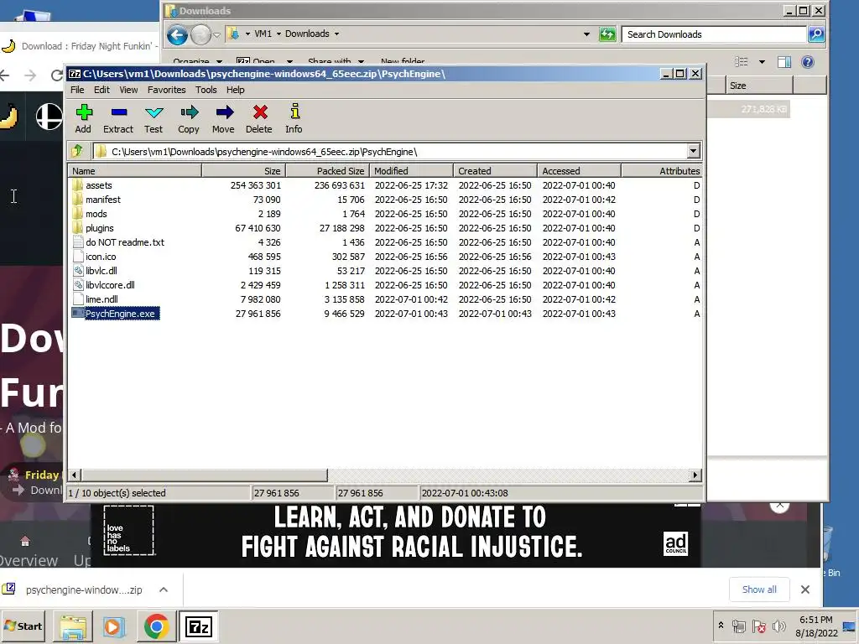This screenshot has width=859, height=644.
Task: Open Windows Explorer from taskbar
Action: pos(73,626)
